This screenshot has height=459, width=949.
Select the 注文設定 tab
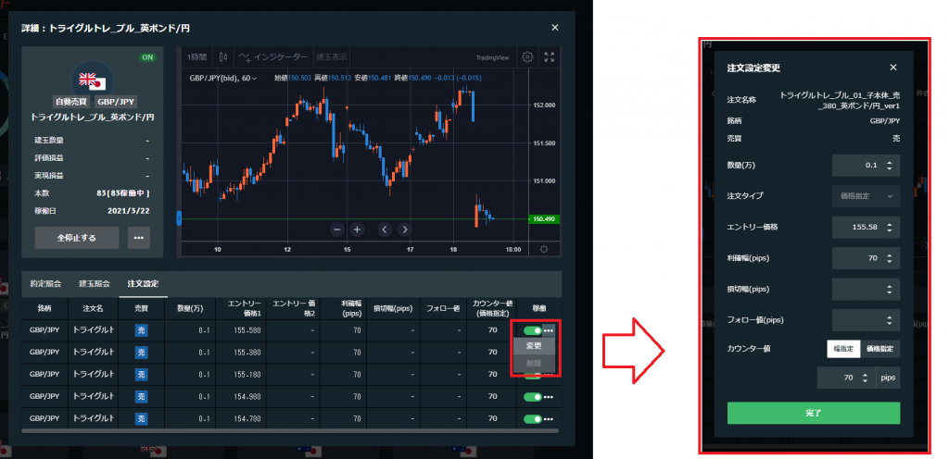pos(143,283)
